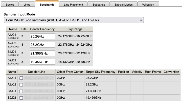Select the B2/D2 center frequency 19.456GHz field
Viewport: 182px width, 103px height.
point(42,62)
